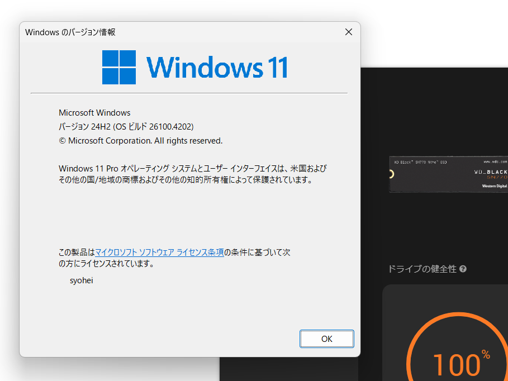The image size is (508, 381).
Task: Click the licensed user name syohei
Action: point(82,280)
